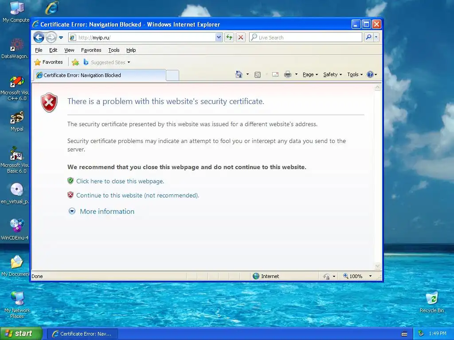Click the Forward arrow button
Viewport: 454px width, 340px height.
pyautogui.click(x=51, y=37)
